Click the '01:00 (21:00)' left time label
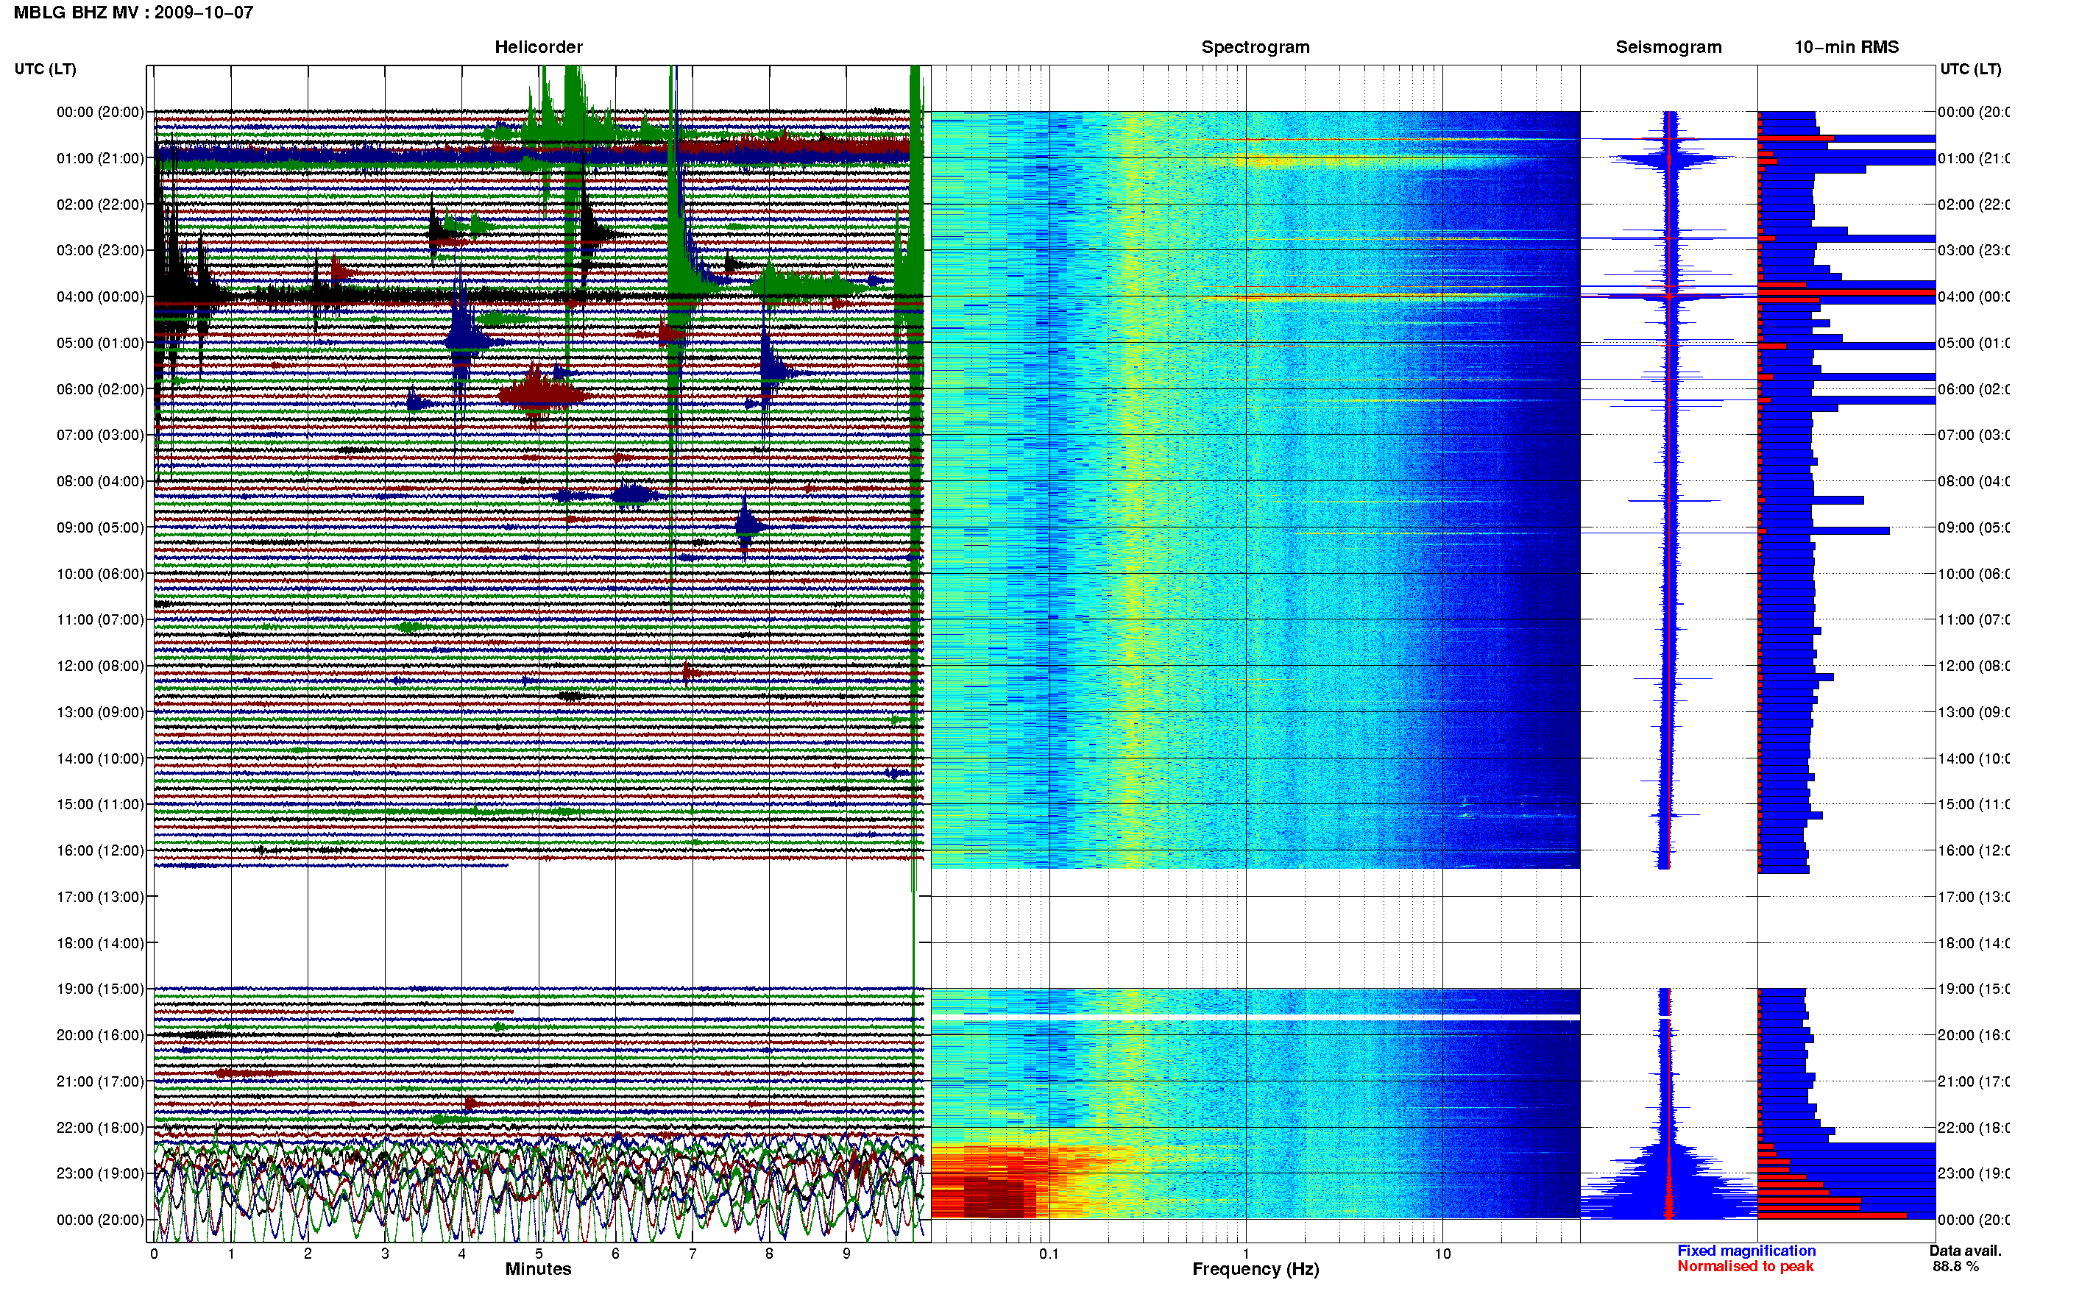 pyautogui.click(x=100, y=158)
